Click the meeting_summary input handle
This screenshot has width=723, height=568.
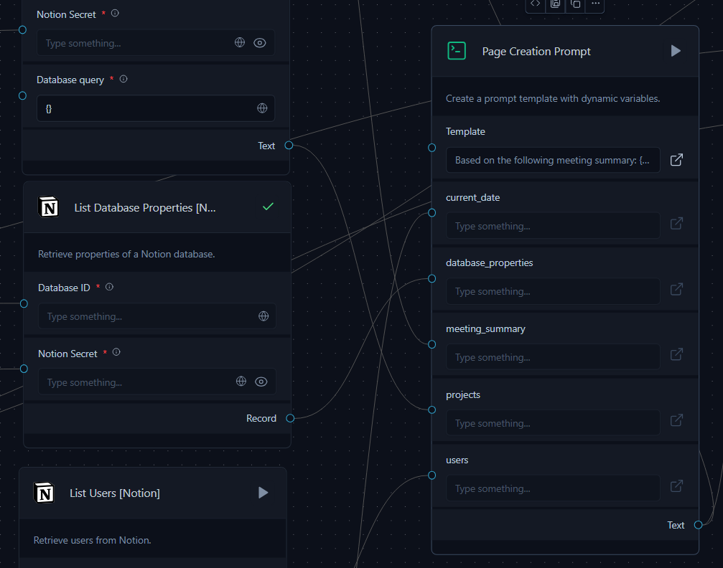tap(432, 344)
